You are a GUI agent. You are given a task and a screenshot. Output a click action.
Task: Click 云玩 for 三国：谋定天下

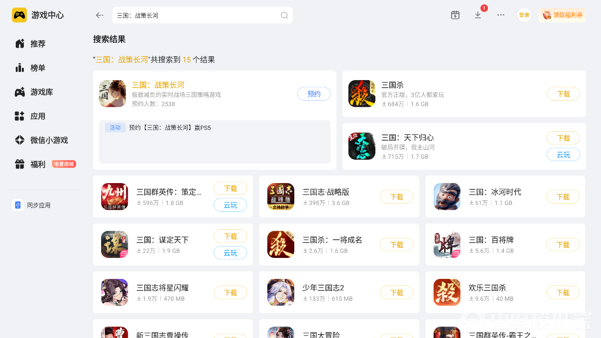tap(230, 253)
